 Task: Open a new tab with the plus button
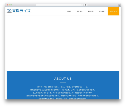119,6
